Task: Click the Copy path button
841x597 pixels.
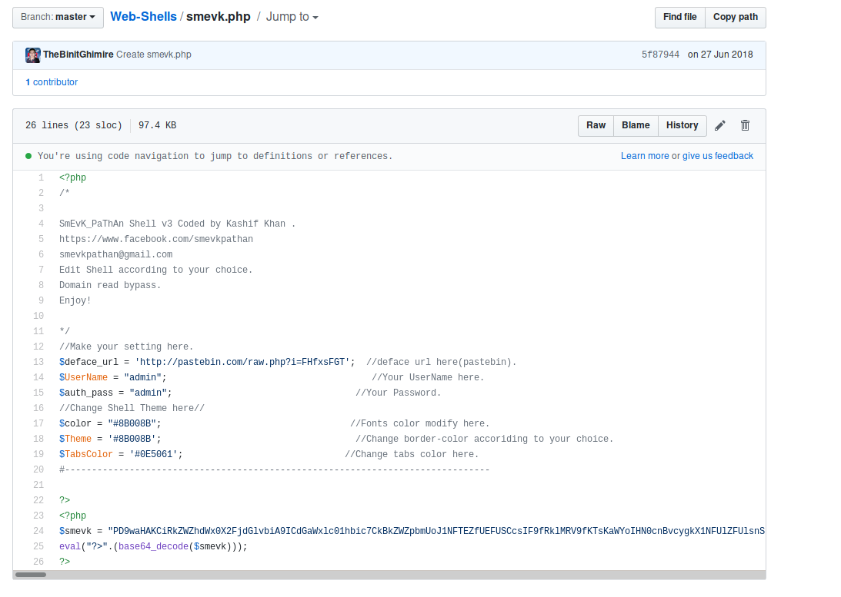Action: [x=736, y=17]
